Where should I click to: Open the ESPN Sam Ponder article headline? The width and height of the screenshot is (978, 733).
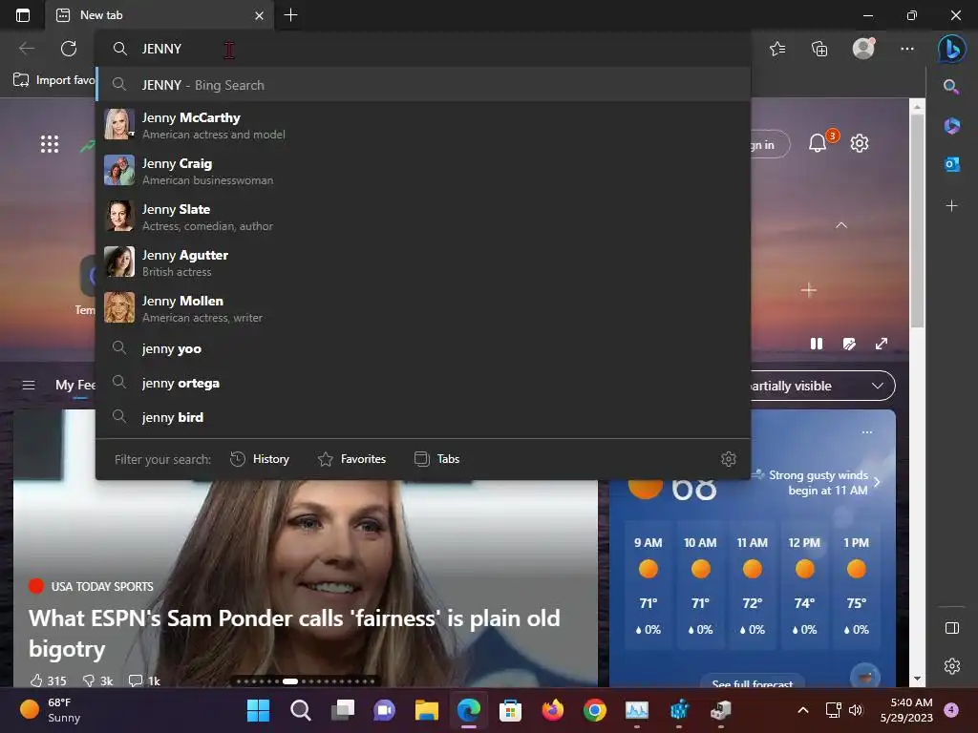click(x=294, y=634)
